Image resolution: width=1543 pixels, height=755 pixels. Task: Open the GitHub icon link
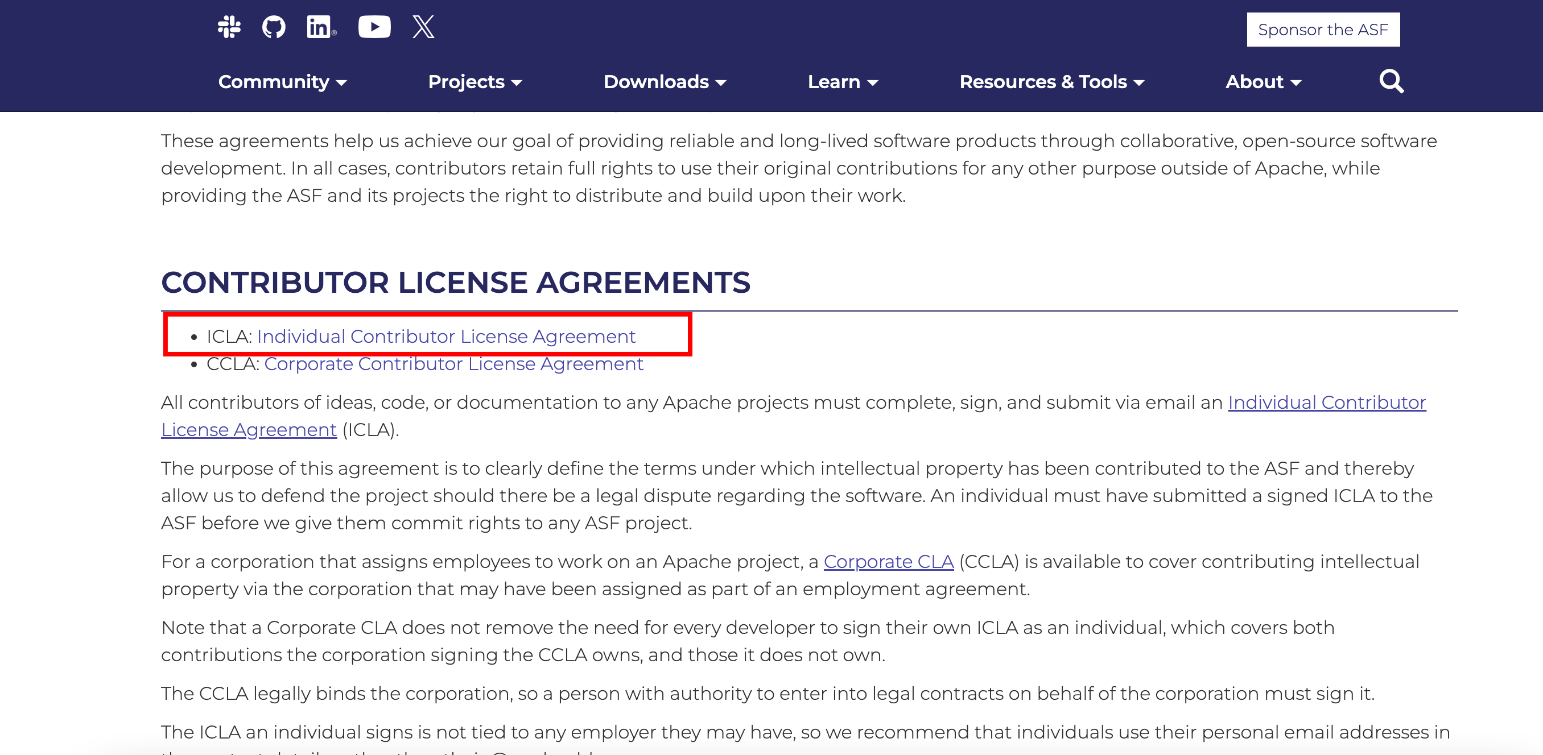274,27
